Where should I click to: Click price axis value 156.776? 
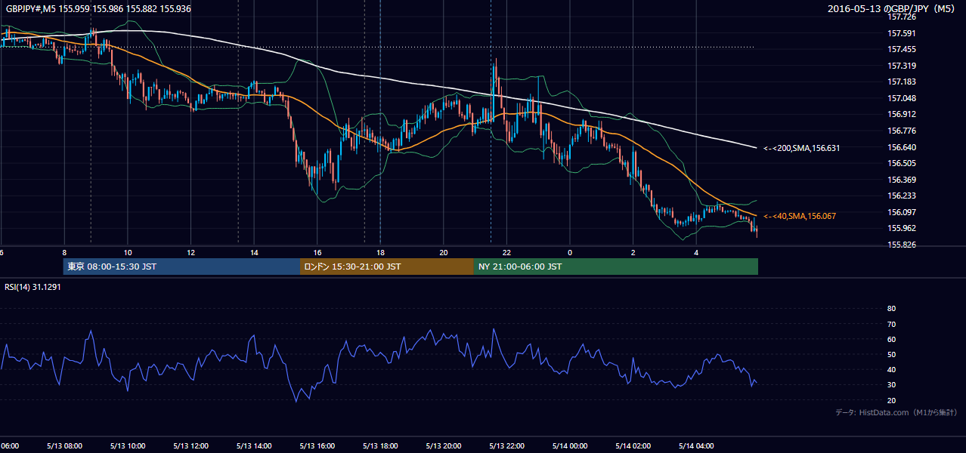pyautogui.click(x=902, y=131)
